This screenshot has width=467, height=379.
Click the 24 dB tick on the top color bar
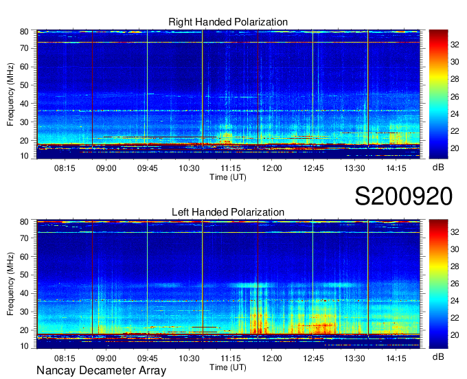click(455, 114)
